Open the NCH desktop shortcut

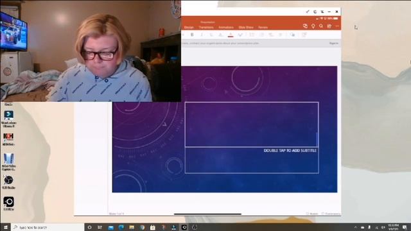point(8,139)
